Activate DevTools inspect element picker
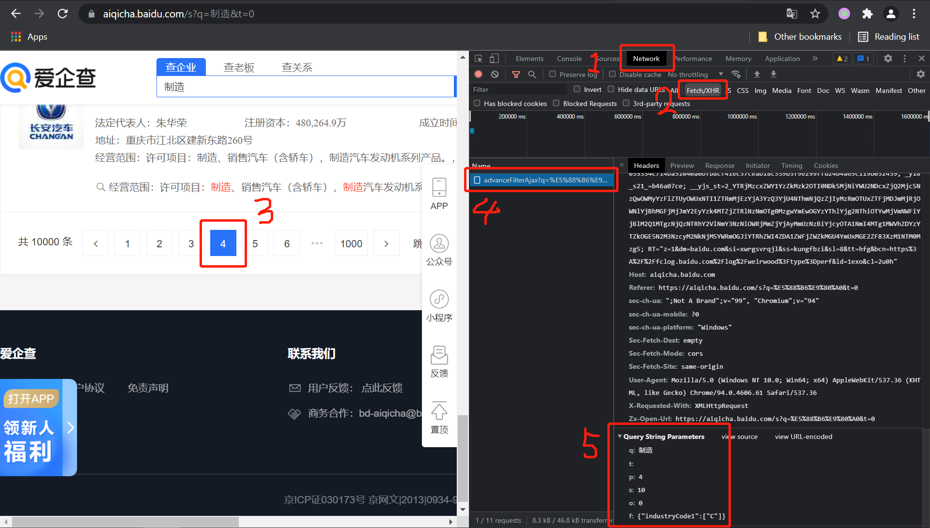Image resolution: width=930 pixels, height=528 pixels. coord(479,59)
